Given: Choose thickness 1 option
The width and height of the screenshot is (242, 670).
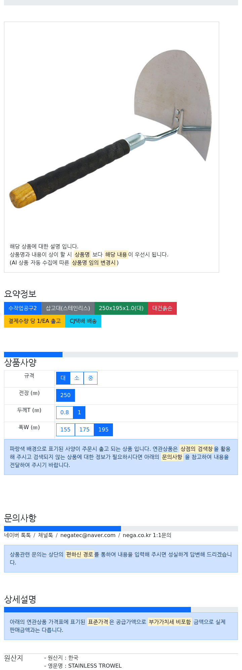Looking at the screenshot, I should pyautogui.click(x=79, y=413).
